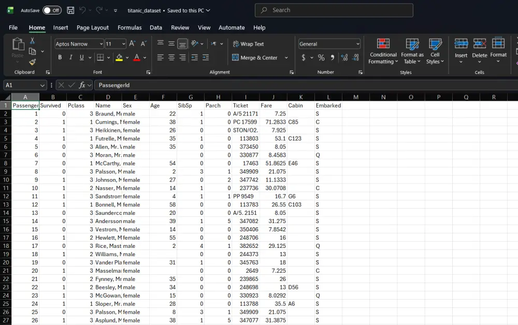
Task: Switch to the Insert tab
Action: pos(61,28)
